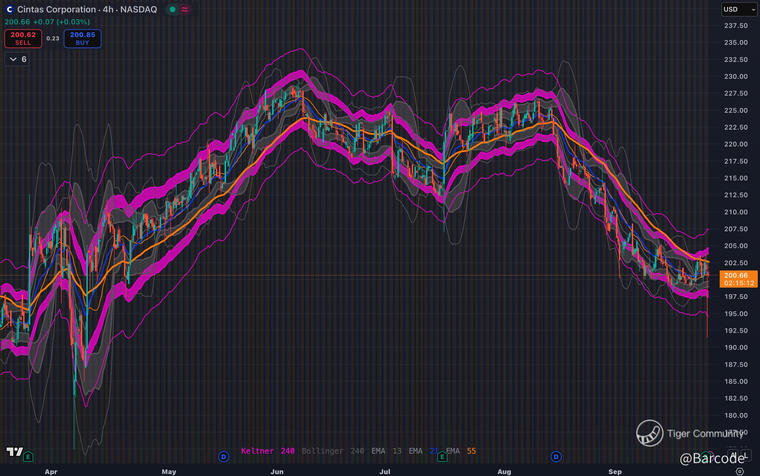Click the Jun label on time axis

(277, 472)
